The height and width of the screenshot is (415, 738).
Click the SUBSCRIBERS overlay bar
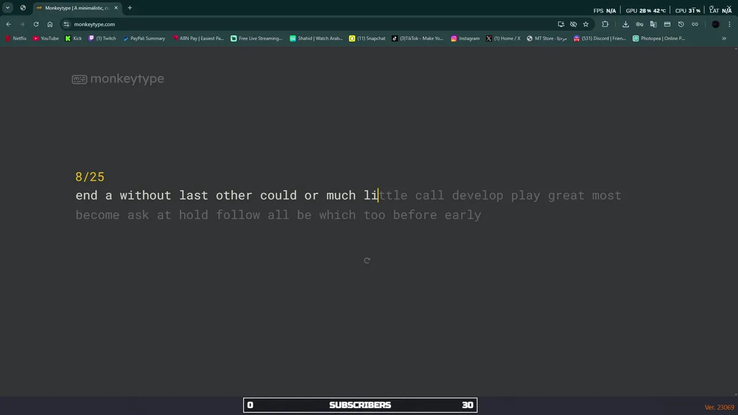pos(360,405)
